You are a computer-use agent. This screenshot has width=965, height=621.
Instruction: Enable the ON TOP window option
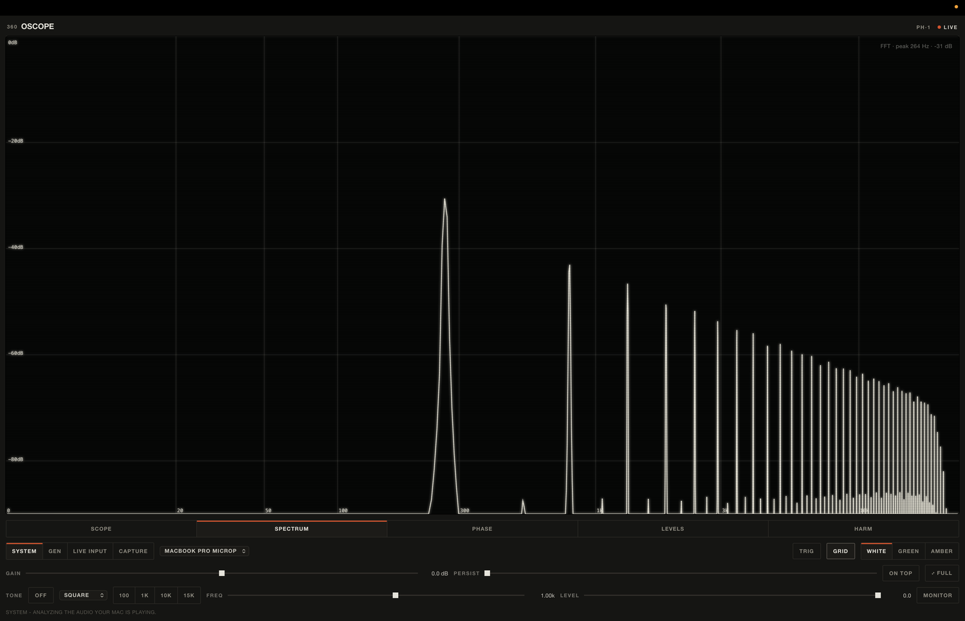tap(901, 573)
